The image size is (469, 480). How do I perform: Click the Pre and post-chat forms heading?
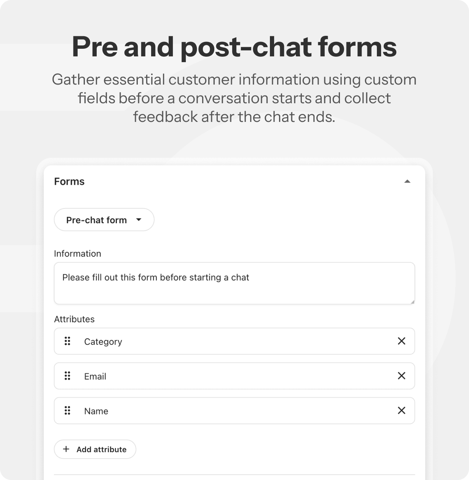(x=234, y=47)
